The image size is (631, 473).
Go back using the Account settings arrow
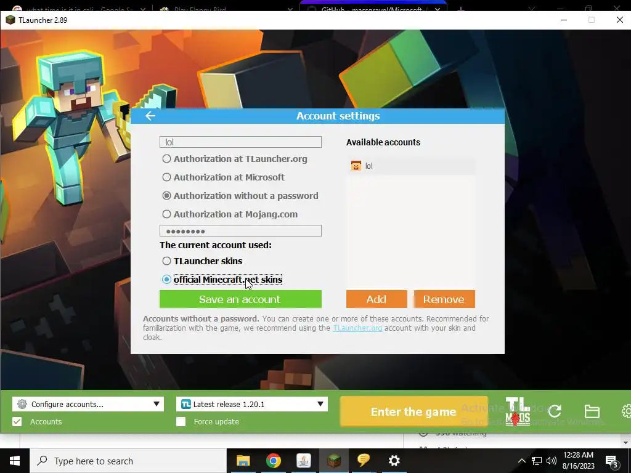[150, 116]
